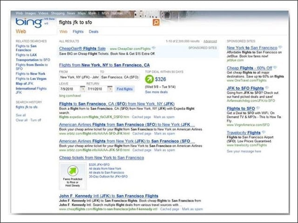
Task: Open related search Flights to New York
Action: click(30, 73)
